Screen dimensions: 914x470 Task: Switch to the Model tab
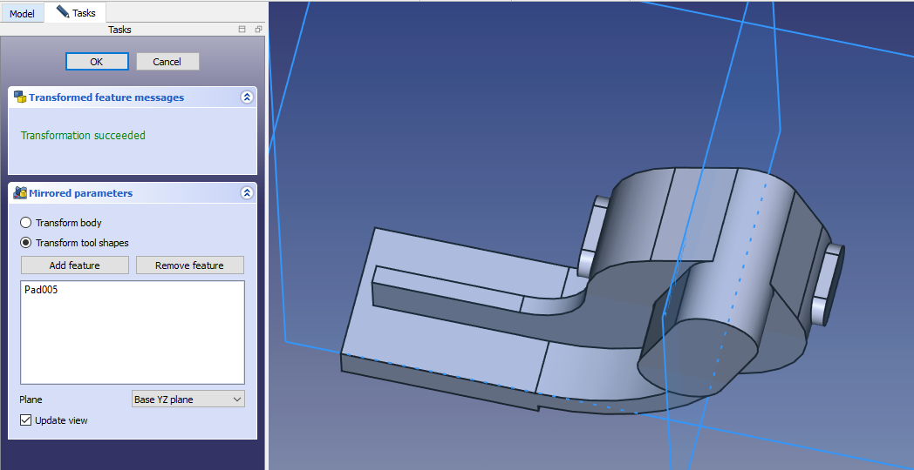(x=22, y=14)
